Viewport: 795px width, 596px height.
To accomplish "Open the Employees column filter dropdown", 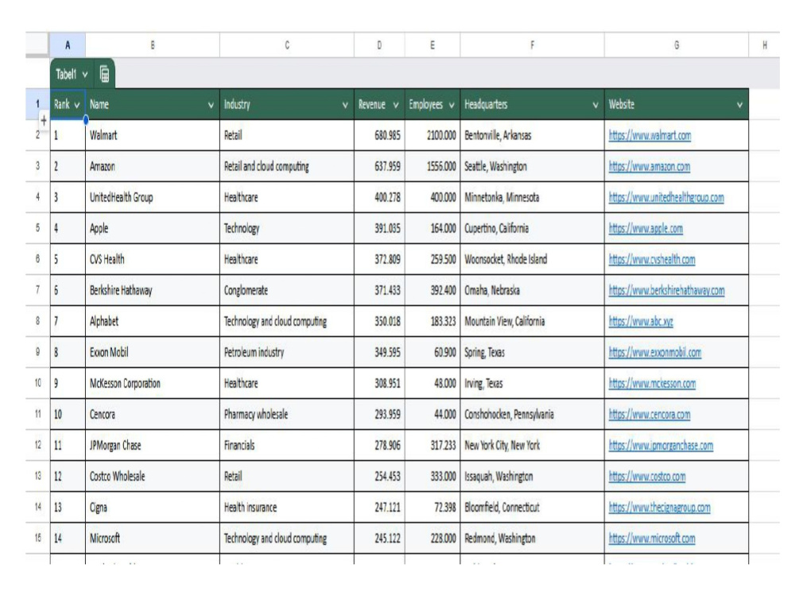I will (452, 105).
